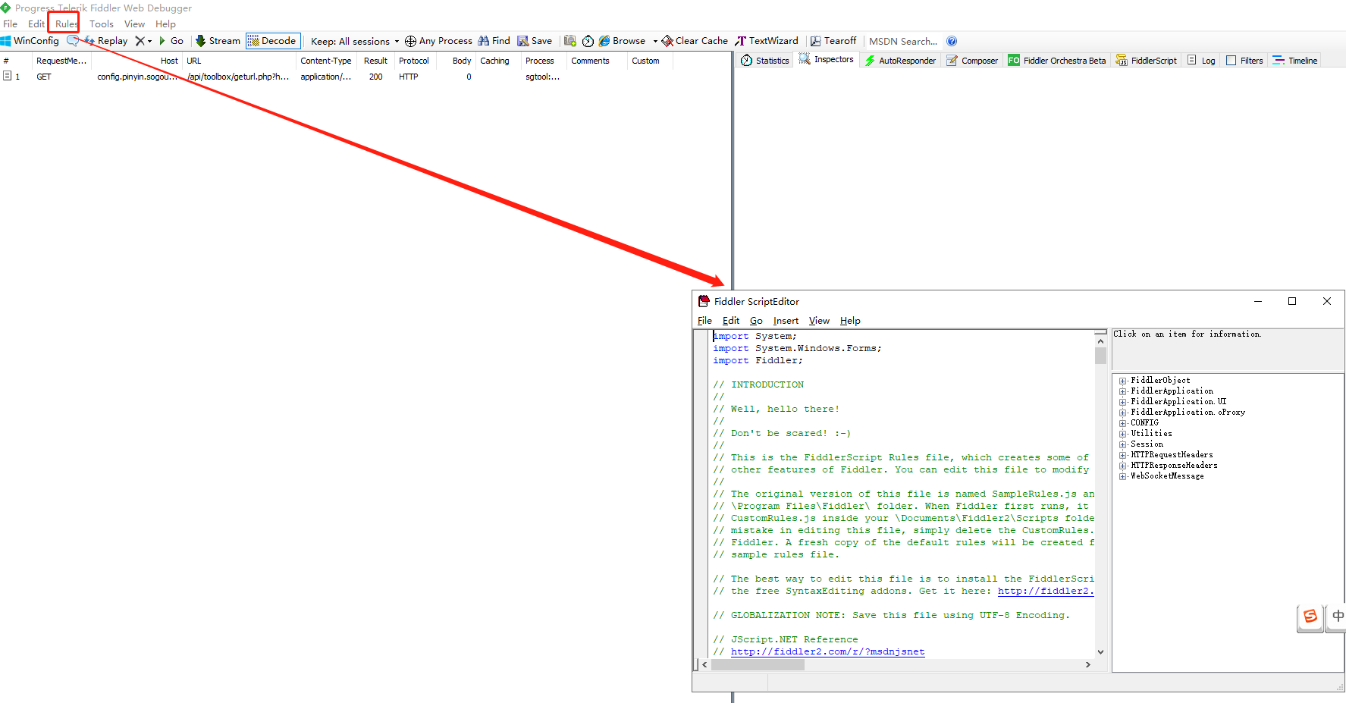Expand the Session tree node
1346x703 pixels.
[1122, 444]
